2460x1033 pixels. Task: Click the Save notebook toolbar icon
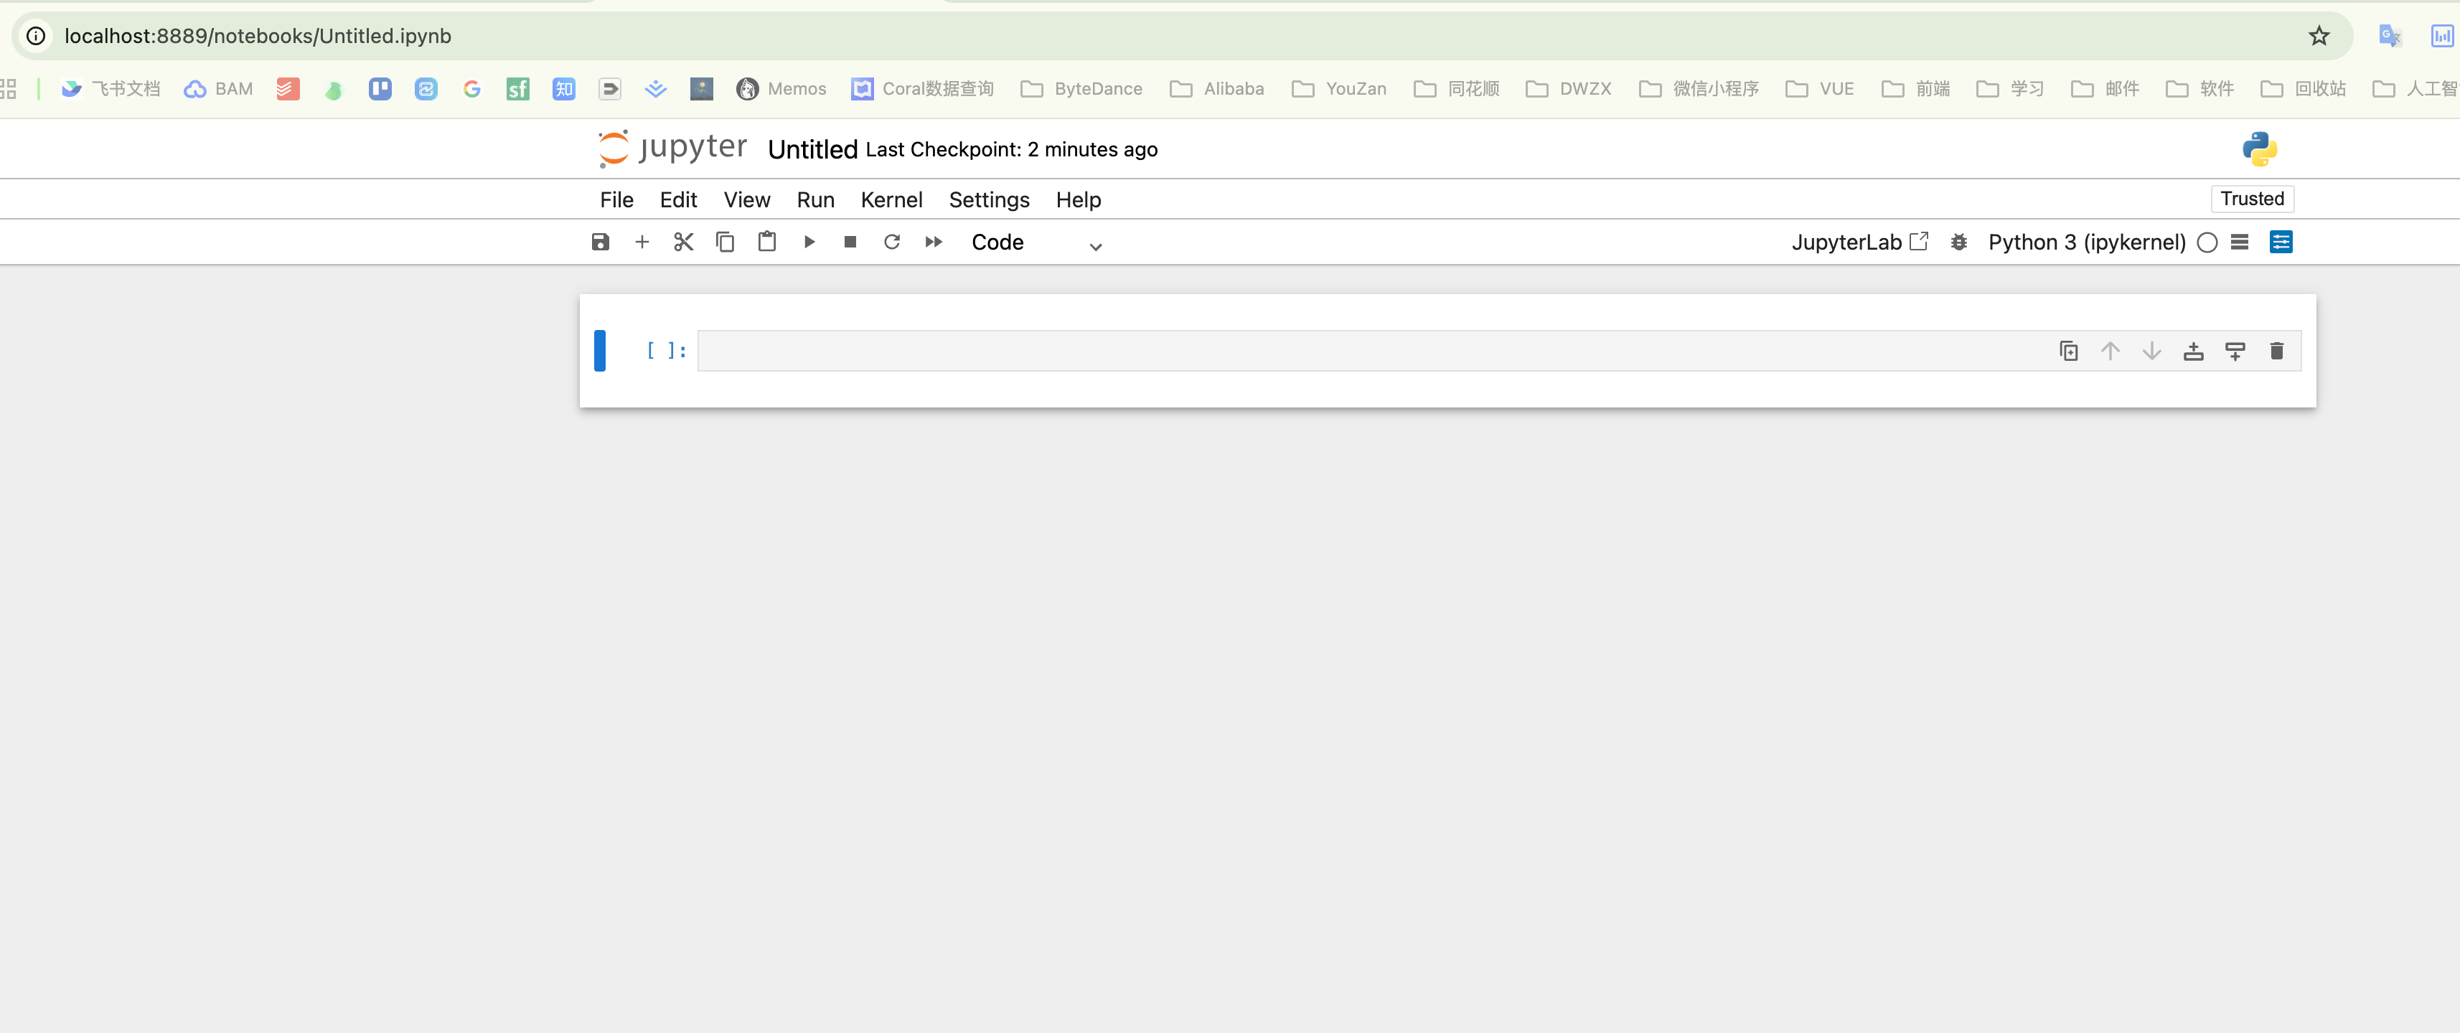point(600,242)
